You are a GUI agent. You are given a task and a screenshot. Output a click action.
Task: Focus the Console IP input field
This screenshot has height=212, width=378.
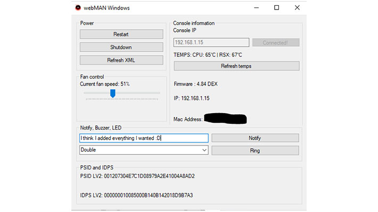pos(211,43)
